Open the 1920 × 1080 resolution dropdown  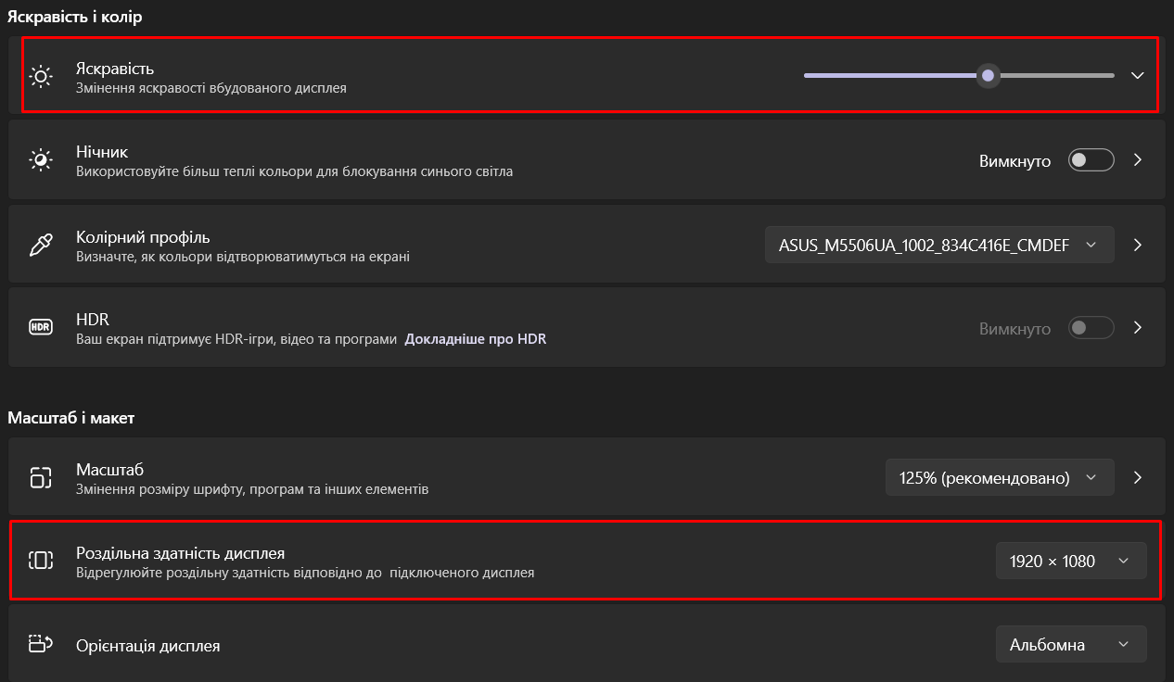1071,561
